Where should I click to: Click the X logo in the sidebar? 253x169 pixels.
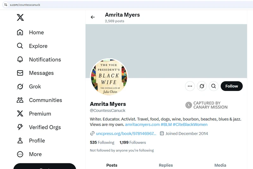pos(20,17)
